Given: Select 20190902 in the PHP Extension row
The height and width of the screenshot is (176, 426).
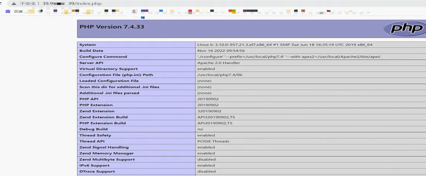Looking at the screenshot, I should pos(208,105).
